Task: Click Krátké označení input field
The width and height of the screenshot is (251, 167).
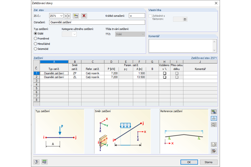Action: pos(137,16)
